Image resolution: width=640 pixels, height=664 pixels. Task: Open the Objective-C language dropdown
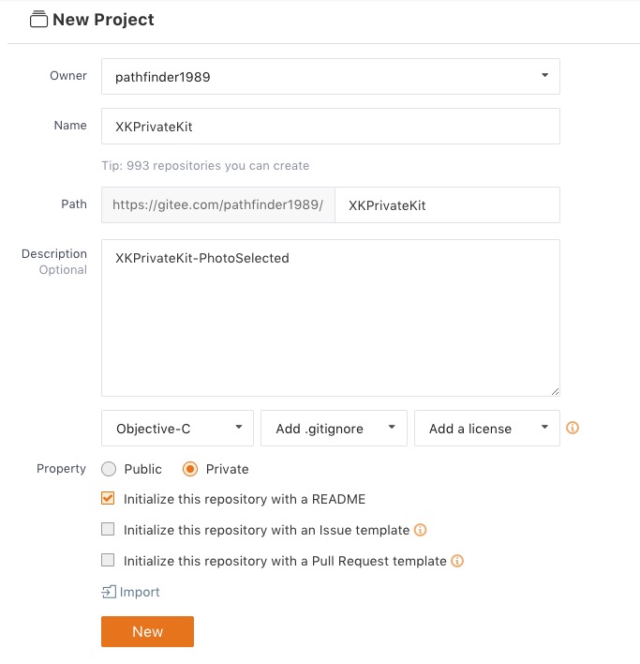178,428
